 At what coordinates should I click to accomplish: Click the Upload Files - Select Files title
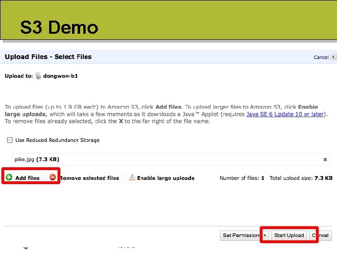(48, 57)
